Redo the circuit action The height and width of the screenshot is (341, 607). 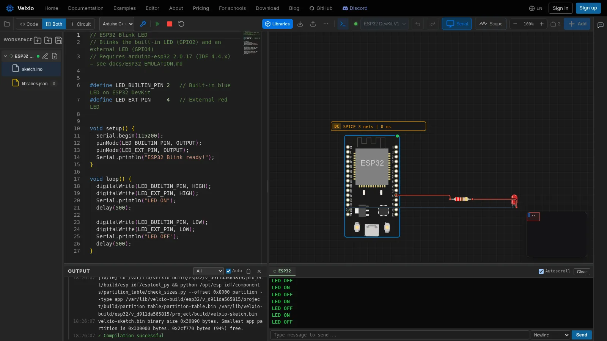433,24
